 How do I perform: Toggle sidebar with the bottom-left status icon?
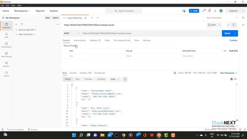[x=3, y=130]
